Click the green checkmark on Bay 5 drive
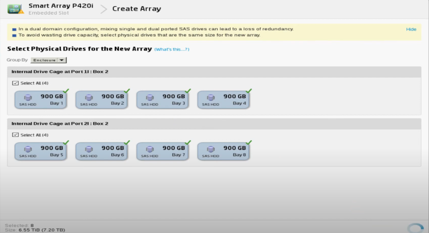Screen dimensions: 429x233 coord(66,143)
